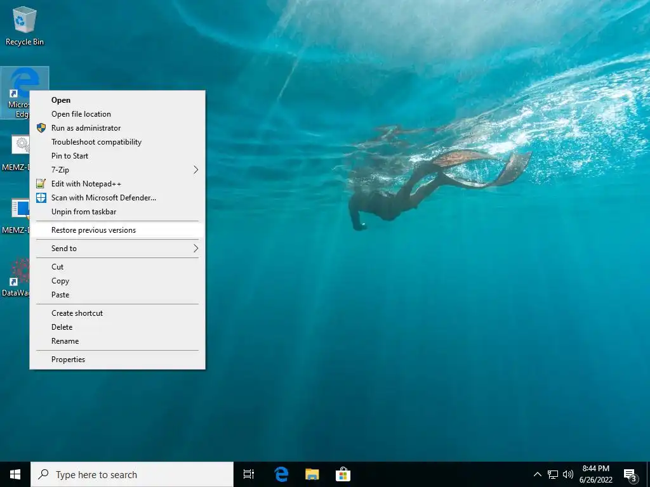The width and height of the screenshot is (650, 487).
Task: Click the Windows Start button
Action: pyautogui.click(x=15, y=474)
